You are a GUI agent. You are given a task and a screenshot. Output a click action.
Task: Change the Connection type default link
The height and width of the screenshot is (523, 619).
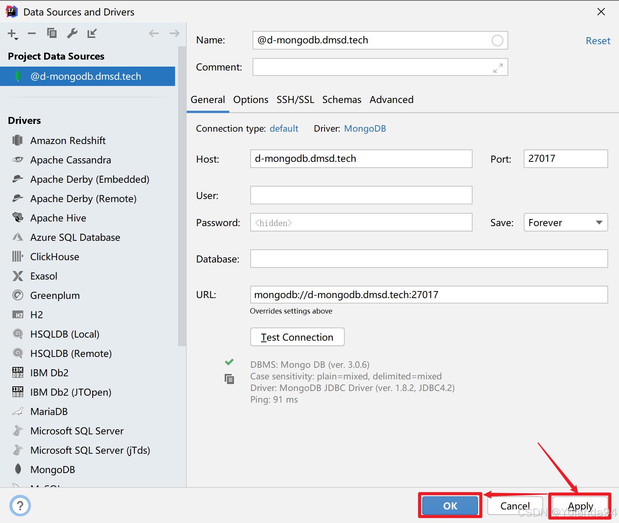click(284, 129)
